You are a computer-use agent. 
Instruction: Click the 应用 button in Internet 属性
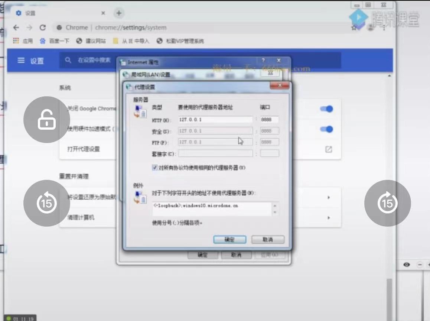point(270,255)
